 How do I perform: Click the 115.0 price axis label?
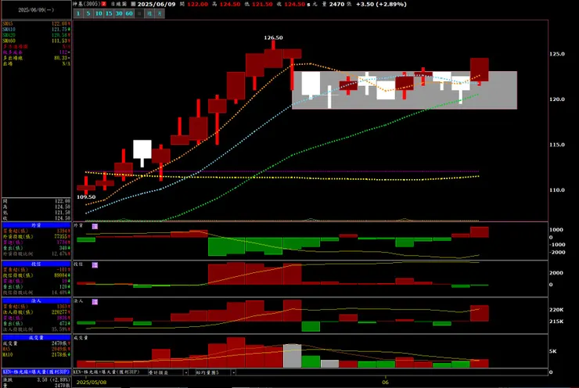(557, 145)
